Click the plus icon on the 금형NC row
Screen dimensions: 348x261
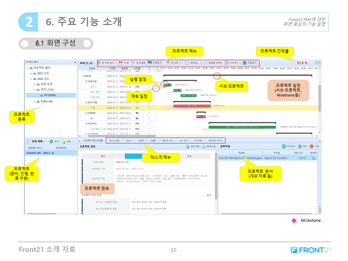click(x=149, y=113)
